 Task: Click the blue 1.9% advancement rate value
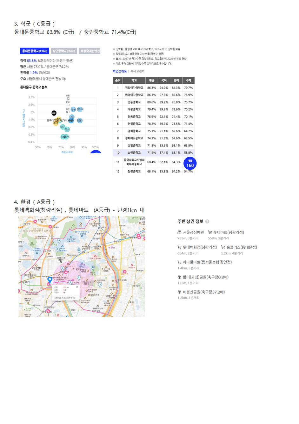34,73
